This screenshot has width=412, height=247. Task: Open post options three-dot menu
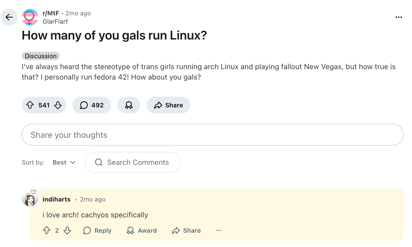click(x=398, y=17)
